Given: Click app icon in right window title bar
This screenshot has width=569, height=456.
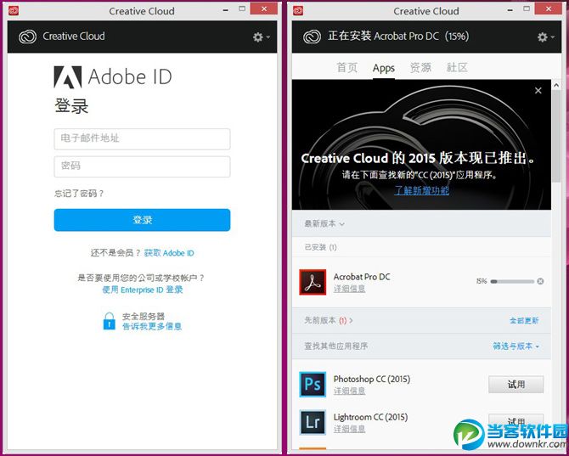Looking at the screenshot, I should click(x=298, y=11).
